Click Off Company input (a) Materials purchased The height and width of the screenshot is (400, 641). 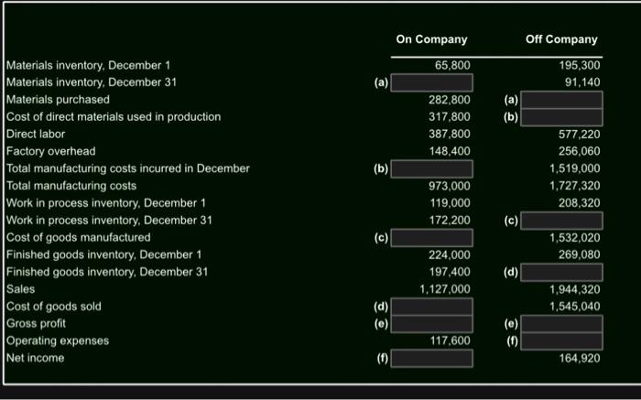pyautogui.click(x=561, y=100)
